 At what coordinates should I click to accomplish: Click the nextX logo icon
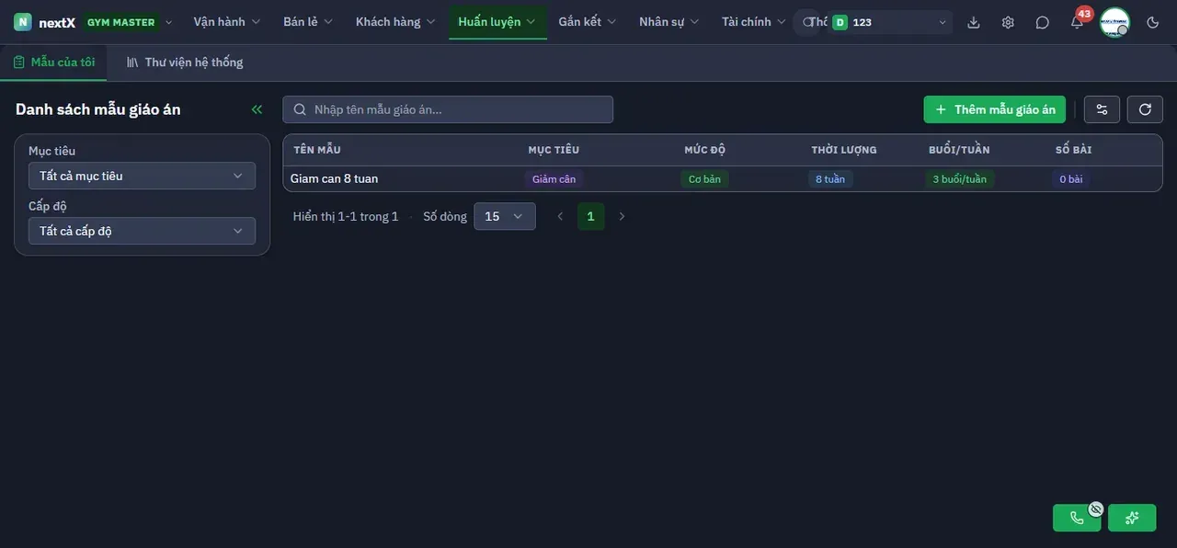(23, 22)
